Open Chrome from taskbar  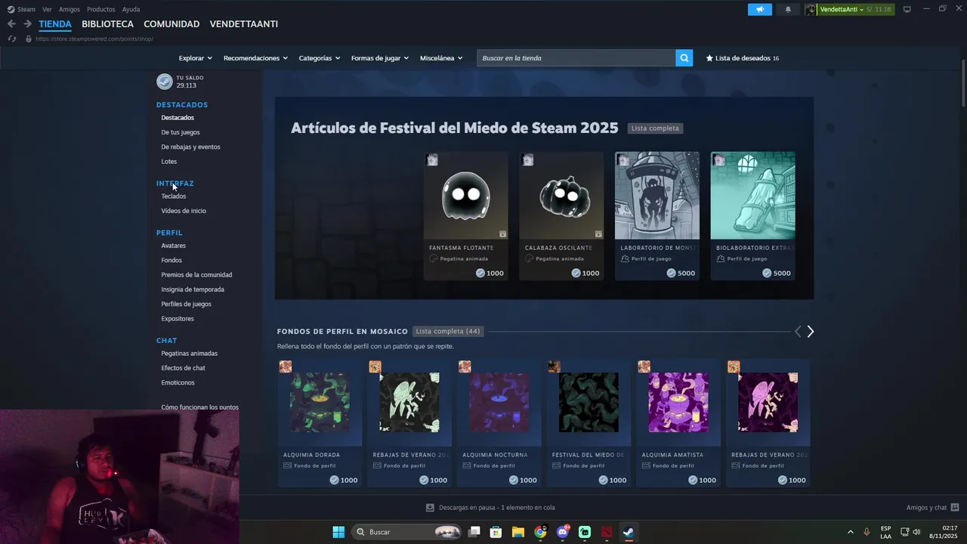pos(540,532)
